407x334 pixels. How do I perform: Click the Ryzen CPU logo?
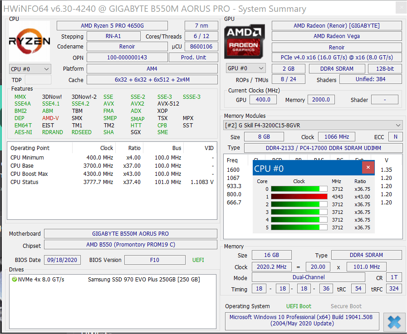coord(29,41)
